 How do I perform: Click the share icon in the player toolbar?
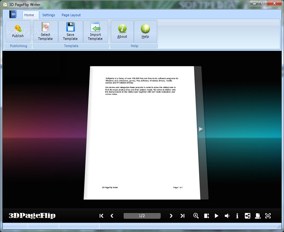[248, 216]
